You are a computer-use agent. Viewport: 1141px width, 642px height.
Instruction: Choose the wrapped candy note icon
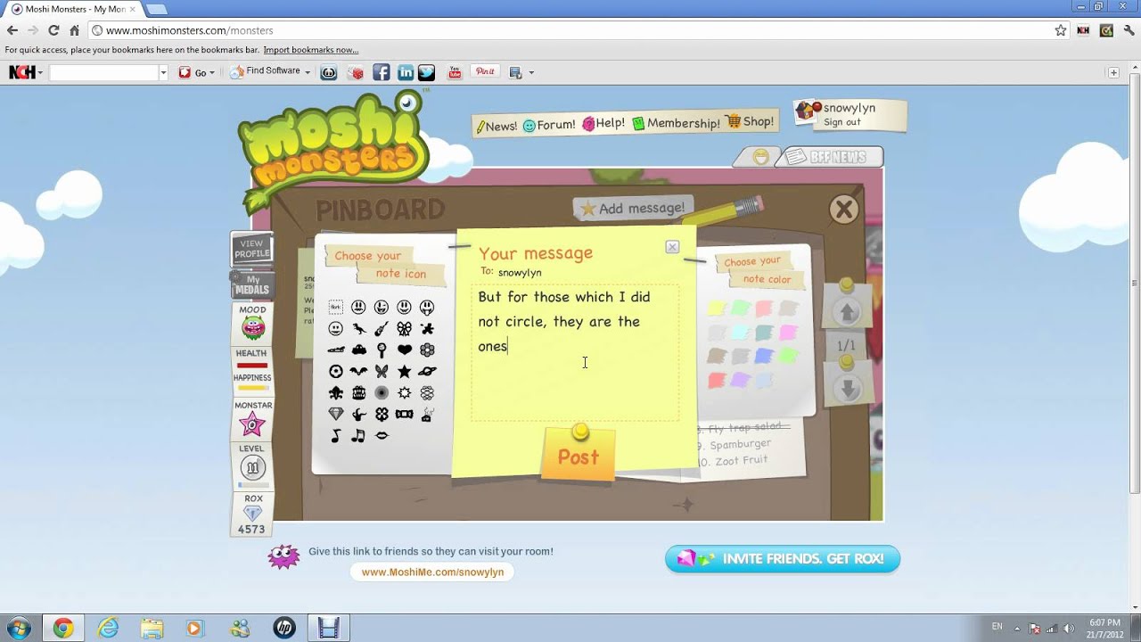(404, 415)
